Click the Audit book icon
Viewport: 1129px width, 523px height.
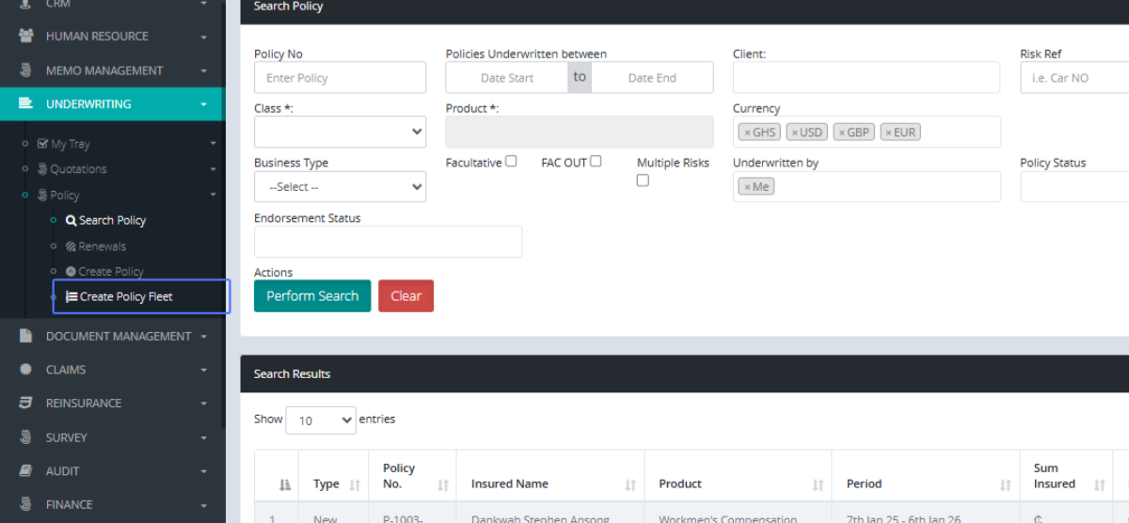(26, 470)
